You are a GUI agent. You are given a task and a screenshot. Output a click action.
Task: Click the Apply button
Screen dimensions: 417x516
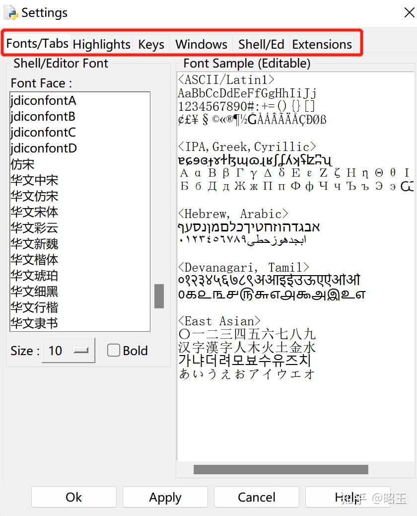click(165, 497)
